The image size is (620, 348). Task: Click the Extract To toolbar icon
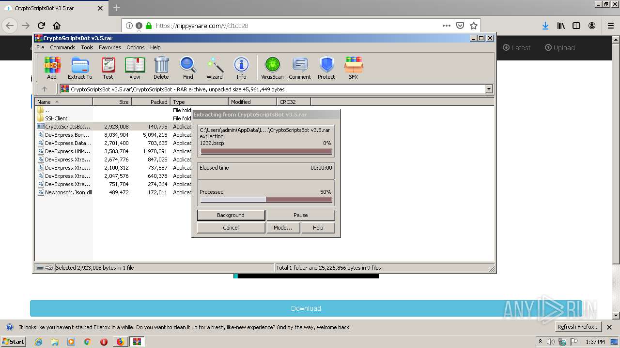pyautogui.click(x=80, y=68)
